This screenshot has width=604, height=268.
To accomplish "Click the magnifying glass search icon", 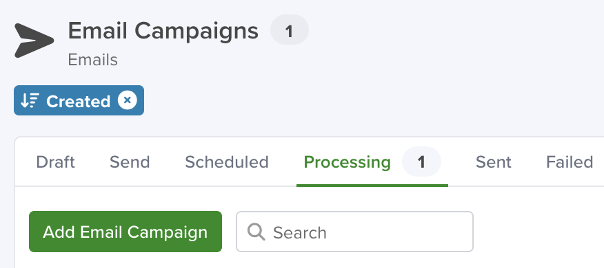I will tap(256, 232).
